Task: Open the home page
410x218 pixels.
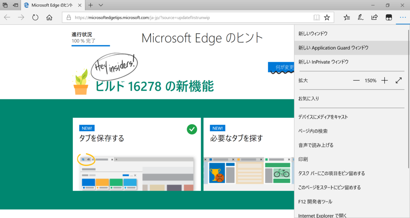Action: 49,18
